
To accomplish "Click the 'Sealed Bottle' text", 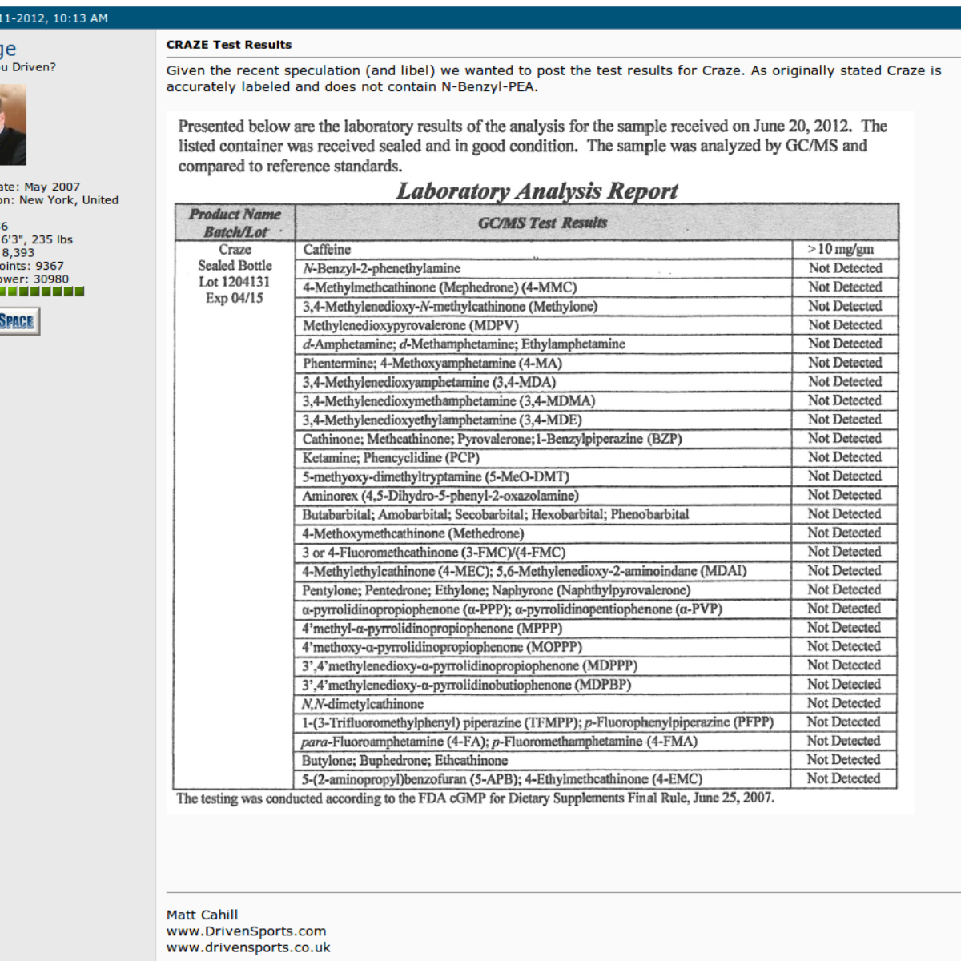I will tap(235, 266).
